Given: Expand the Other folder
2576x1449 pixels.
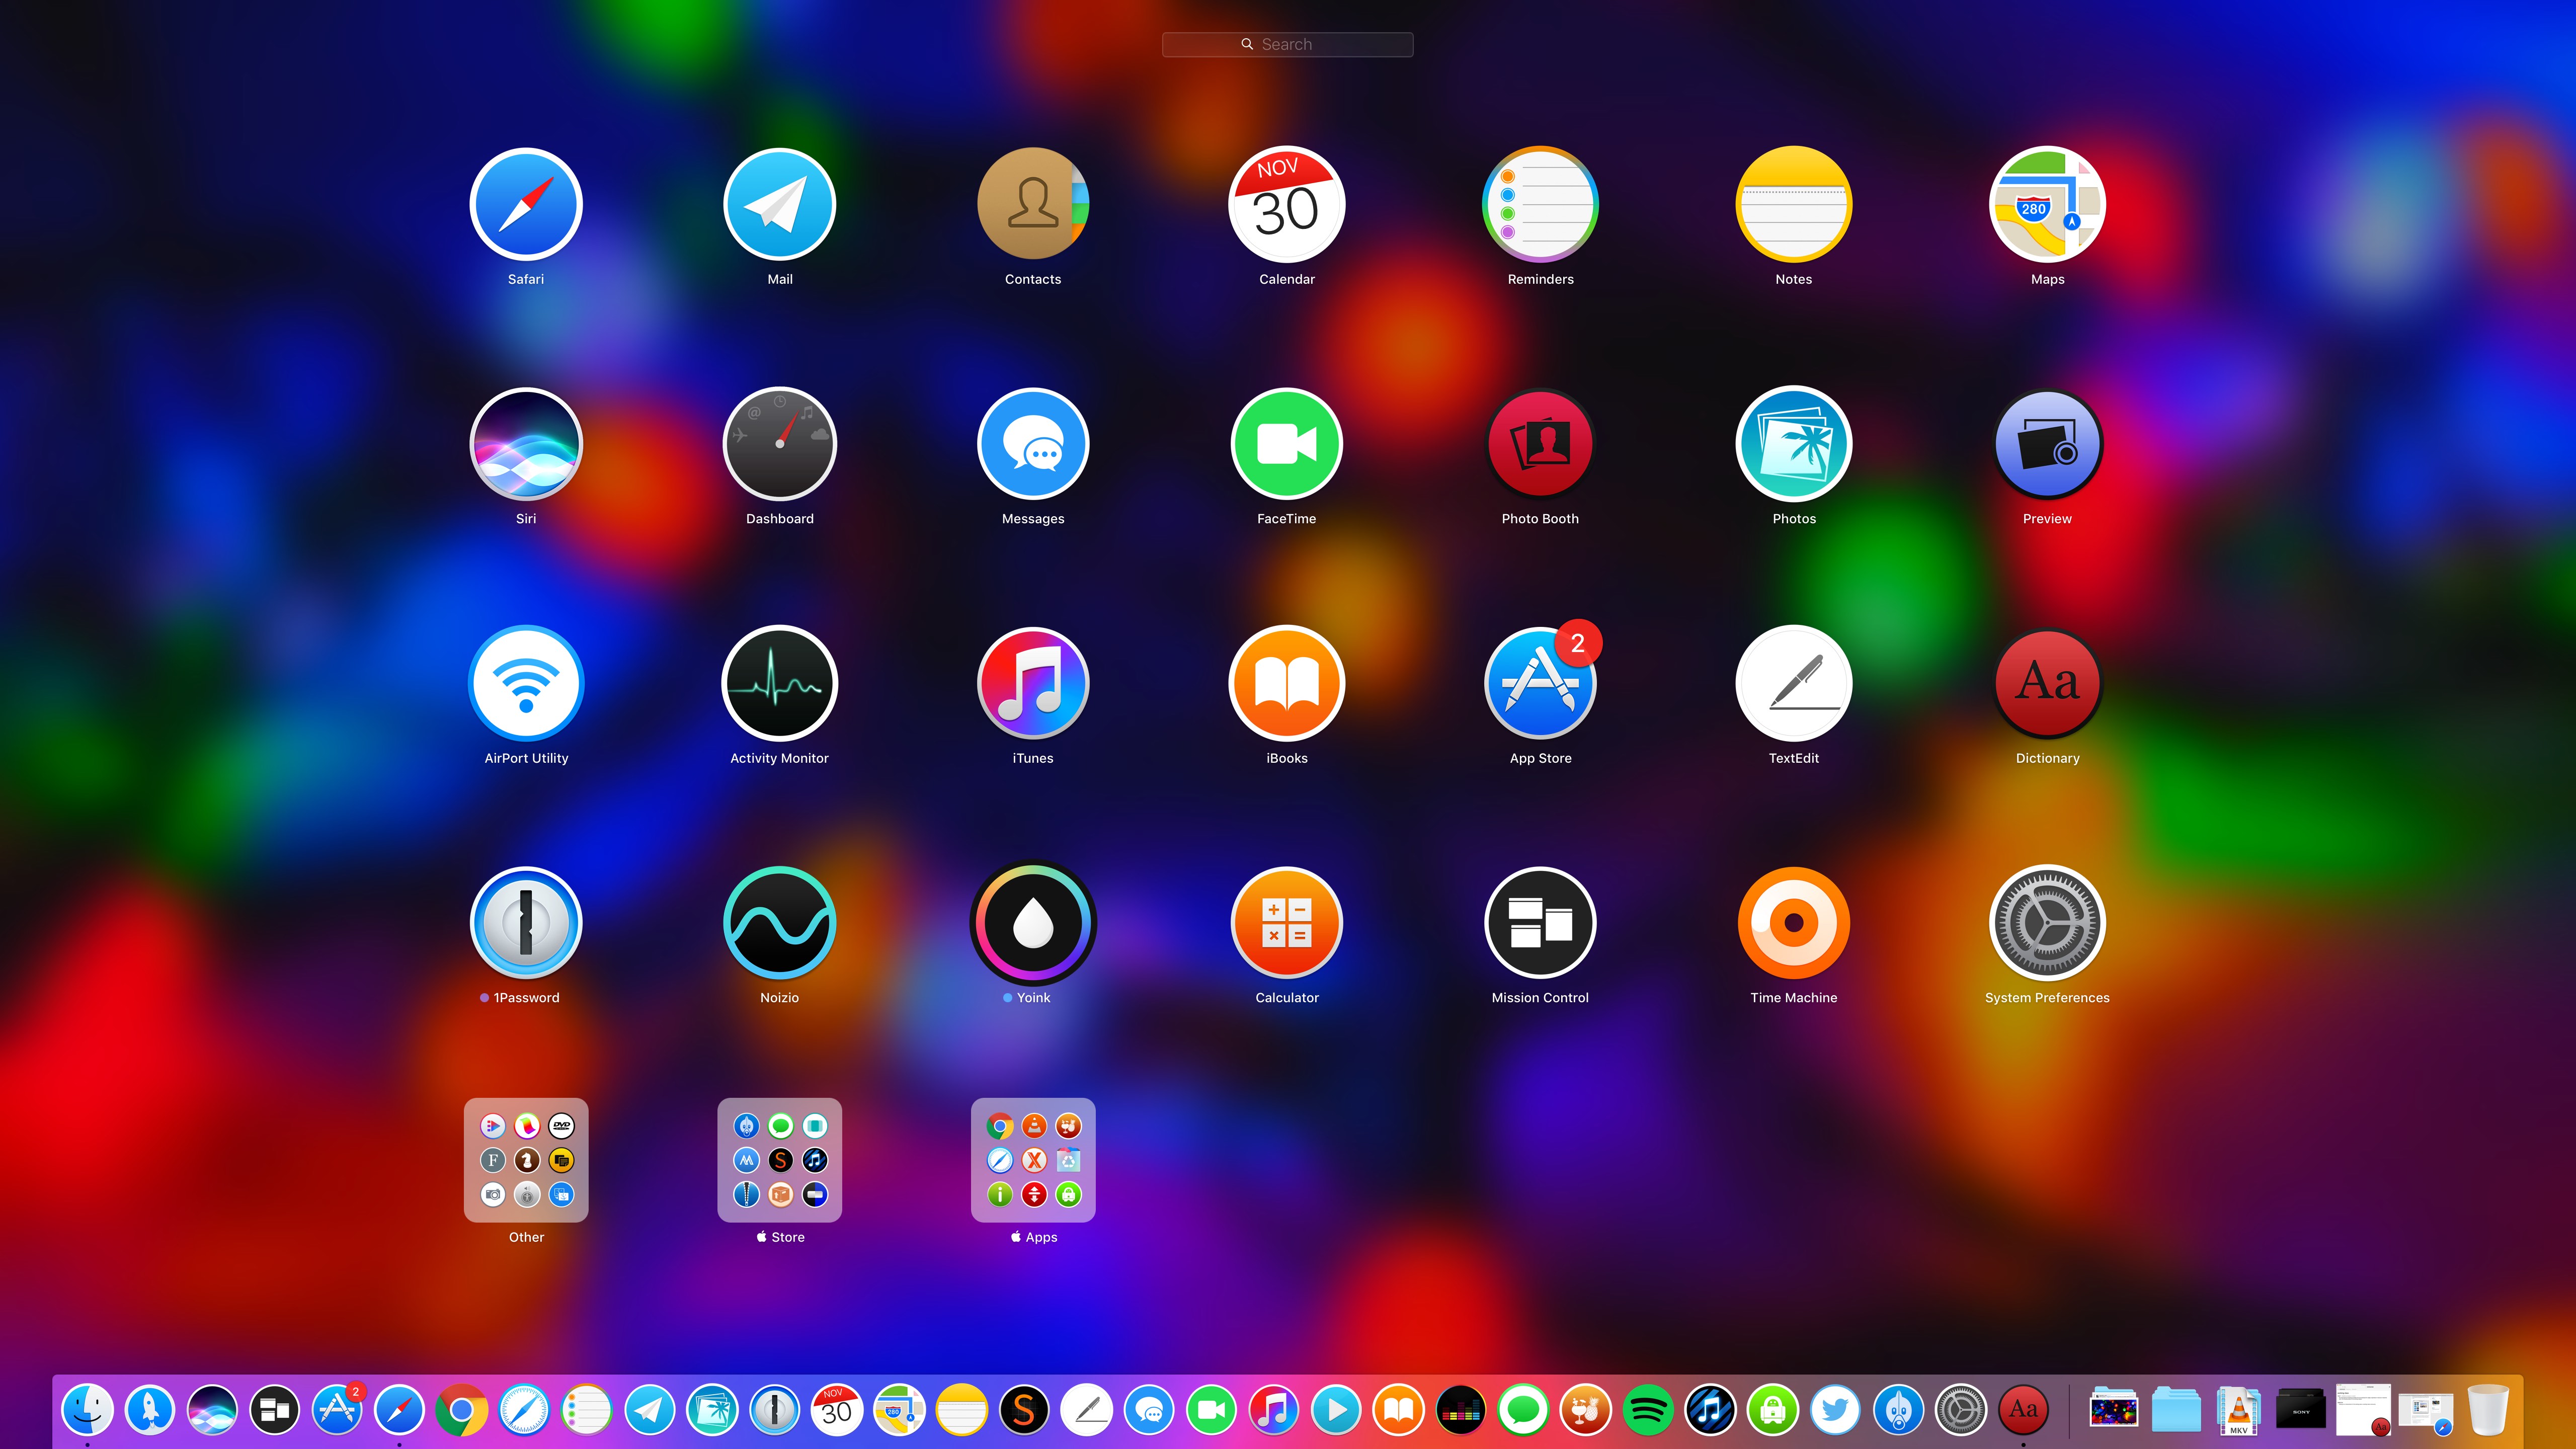Looking at the screenshot, I should tap(526, 1160).
